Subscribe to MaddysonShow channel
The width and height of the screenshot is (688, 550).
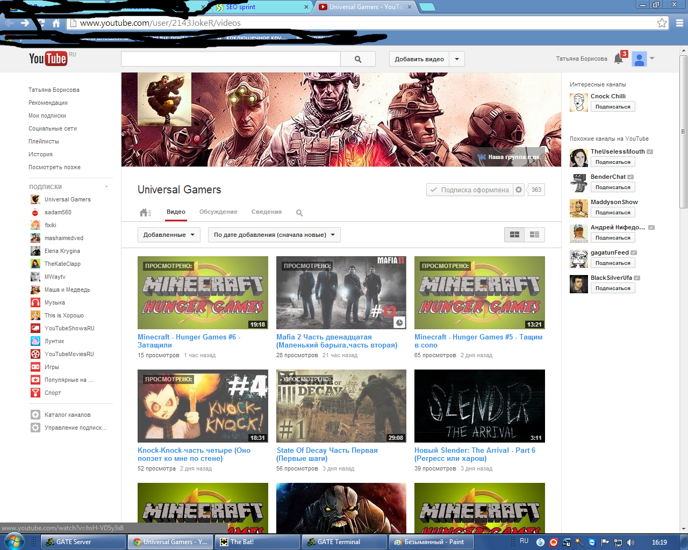click(613, 213)
